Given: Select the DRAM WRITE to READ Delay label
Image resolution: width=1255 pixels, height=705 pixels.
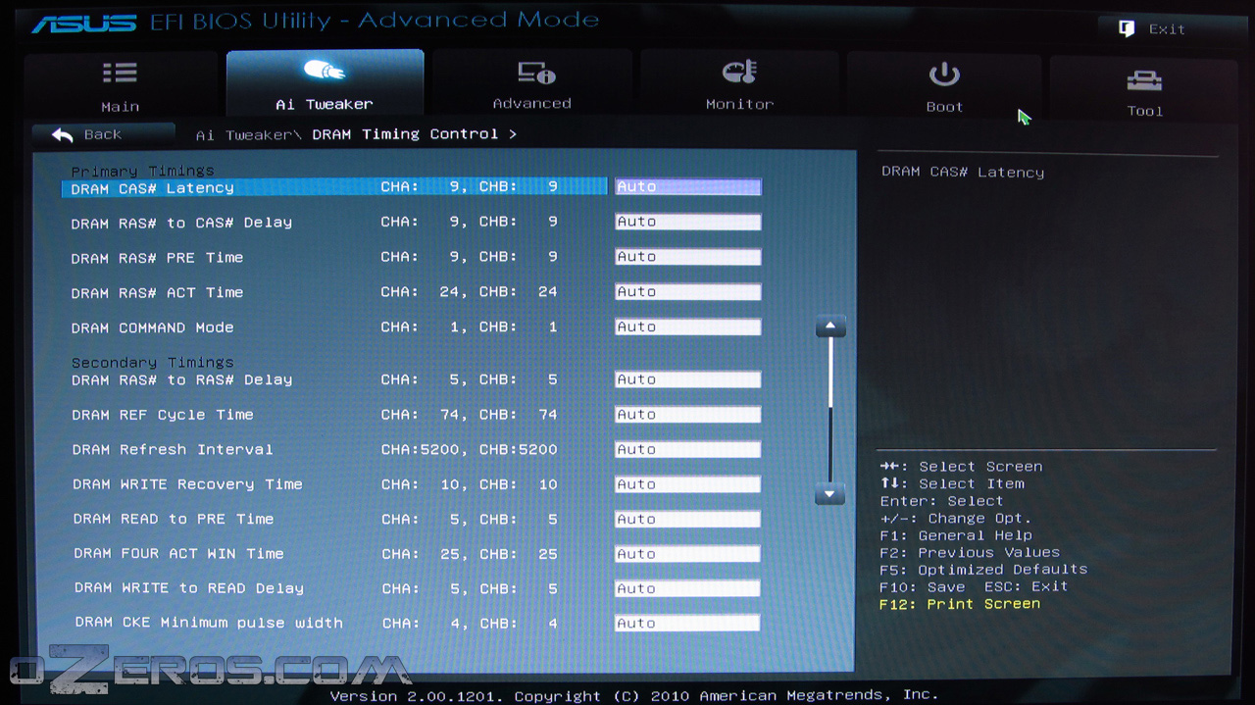Looking at the screenshot, I should (x=189, y=588).
